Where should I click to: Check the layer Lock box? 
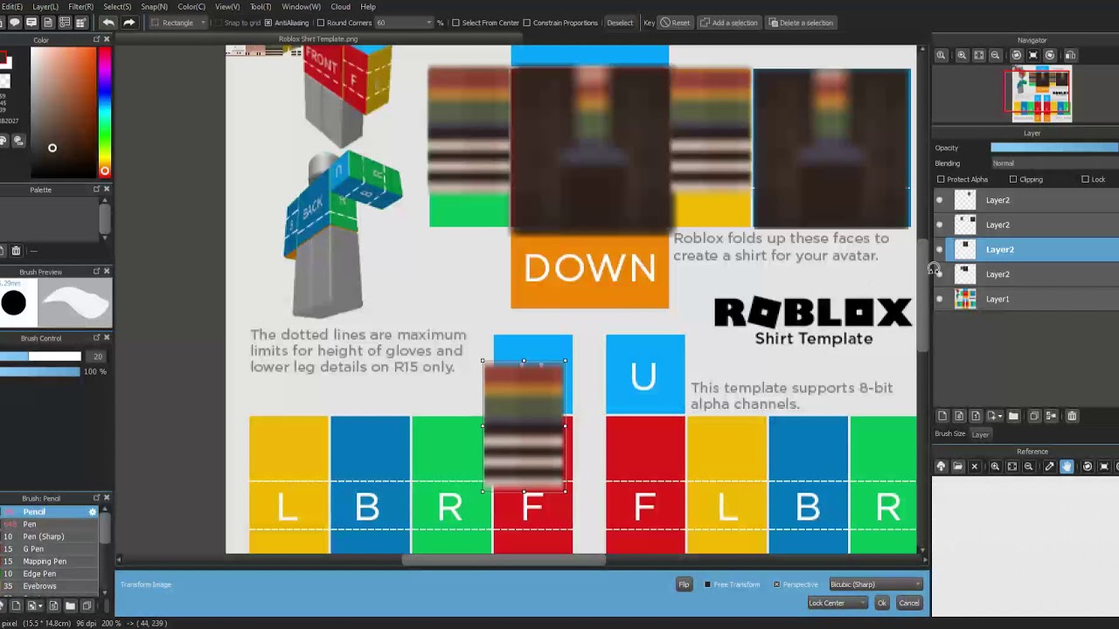(1086, 179)
